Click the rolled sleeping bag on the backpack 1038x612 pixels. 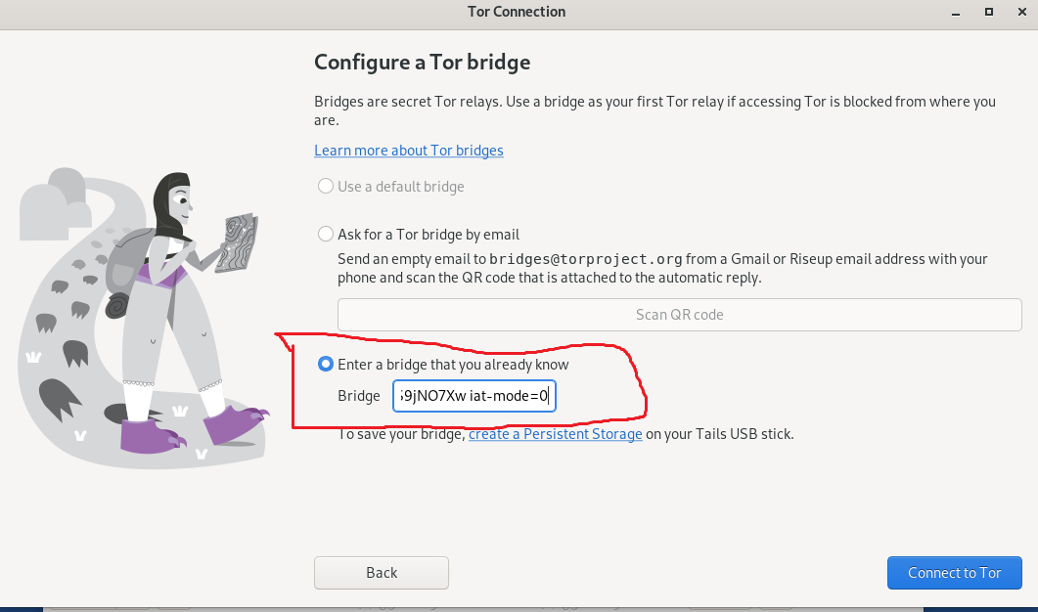(x=116, y=304)
